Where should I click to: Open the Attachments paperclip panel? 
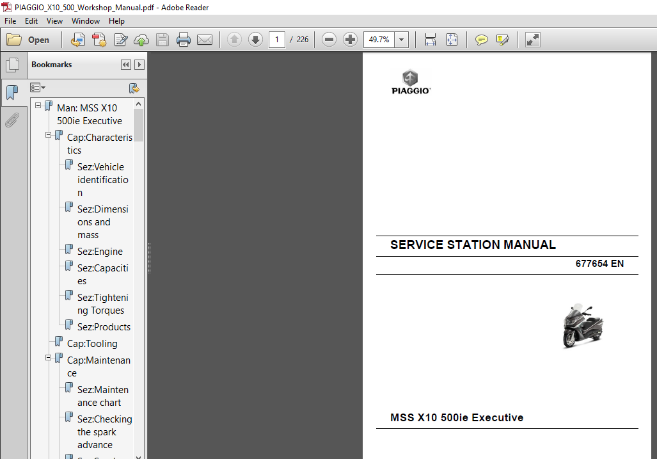(x=12, y=120)
